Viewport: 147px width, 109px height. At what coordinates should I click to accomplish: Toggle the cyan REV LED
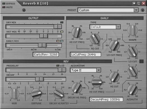pyautogui.click(x=62, y=41)
